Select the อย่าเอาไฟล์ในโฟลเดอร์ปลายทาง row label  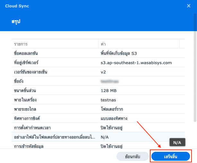55,137
